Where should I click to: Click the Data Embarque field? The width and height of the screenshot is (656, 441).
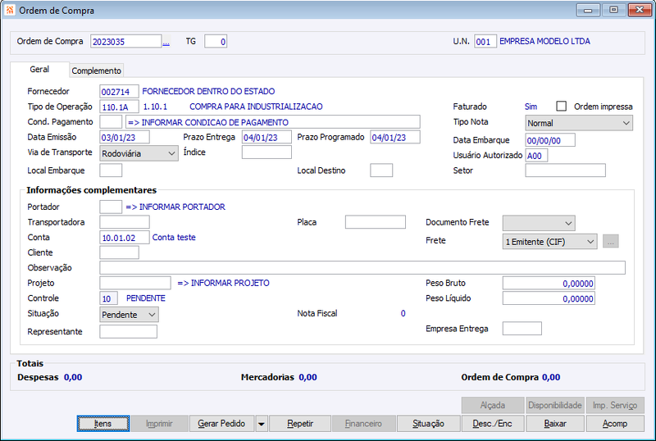coord(550,140)
